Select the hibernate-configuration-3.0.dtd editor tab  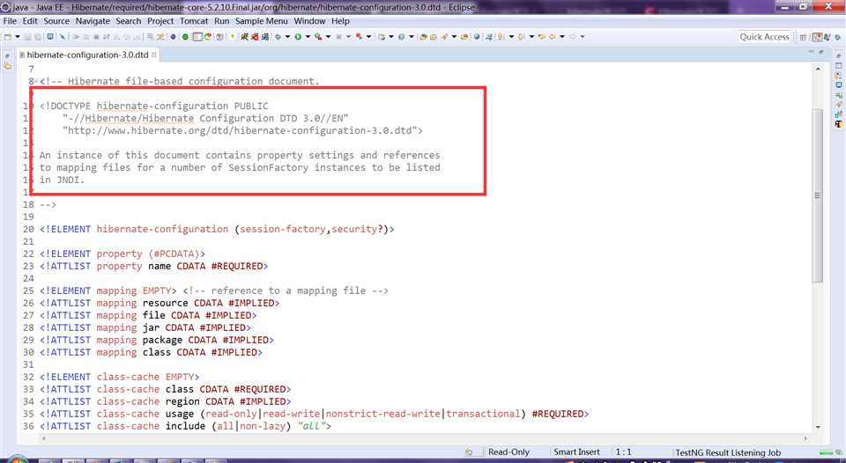87,55
